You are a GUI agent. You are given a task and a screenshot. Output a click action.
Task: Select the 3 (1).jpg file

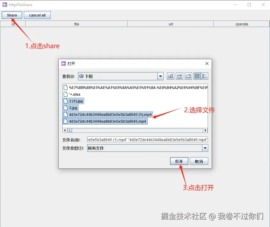[x=73, y=101]
